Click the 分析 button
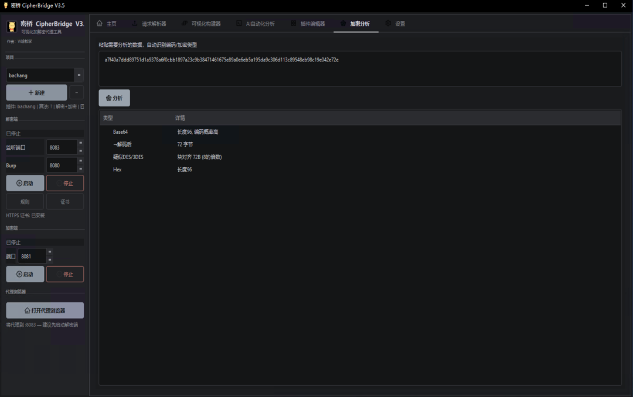 114,98
